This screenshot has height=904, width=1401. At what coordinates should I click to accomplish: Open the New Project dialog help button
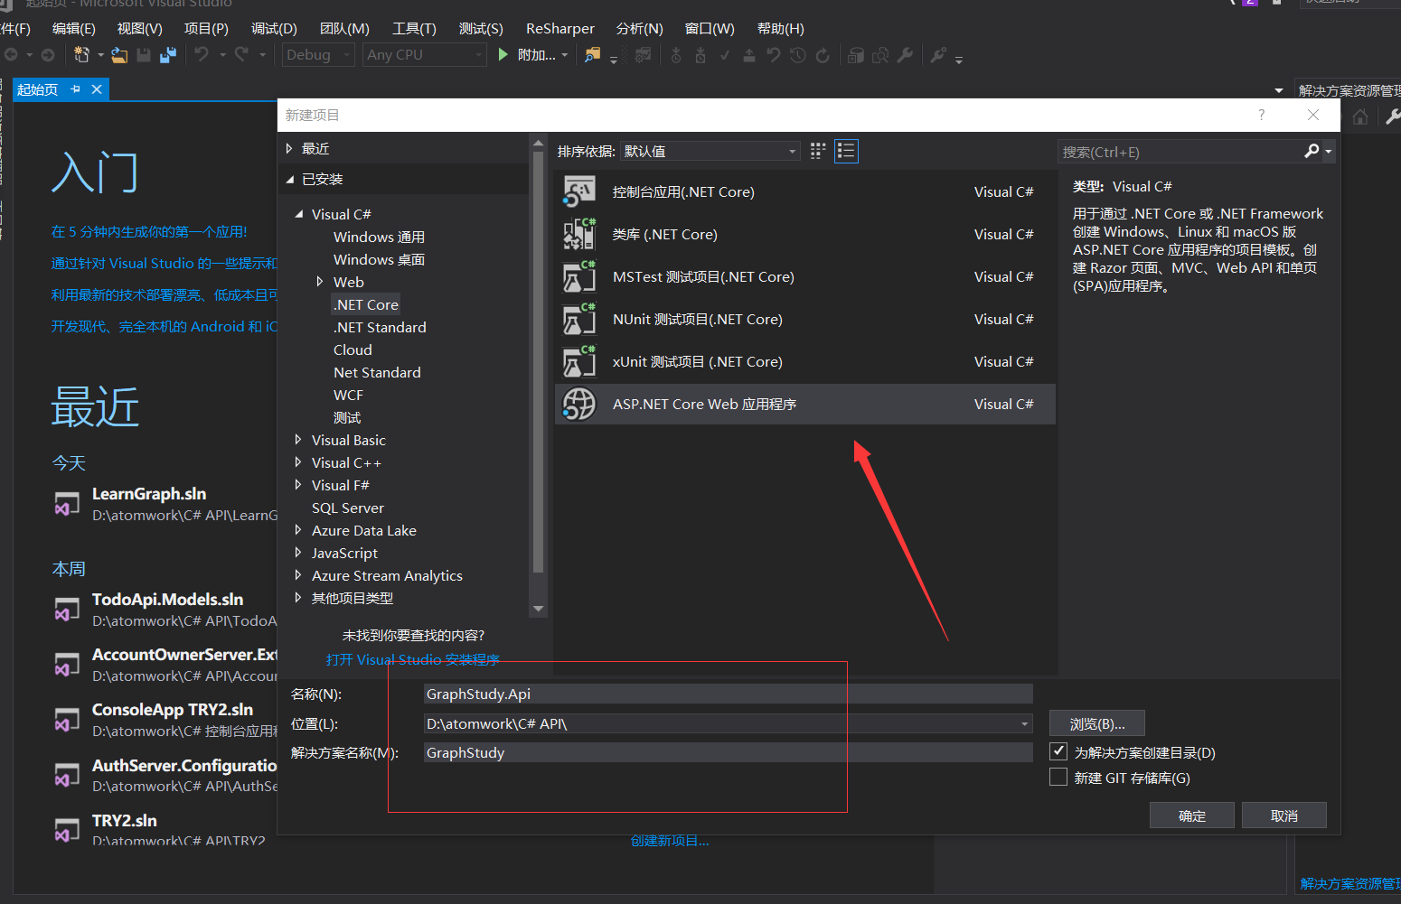coord(1262,115)
